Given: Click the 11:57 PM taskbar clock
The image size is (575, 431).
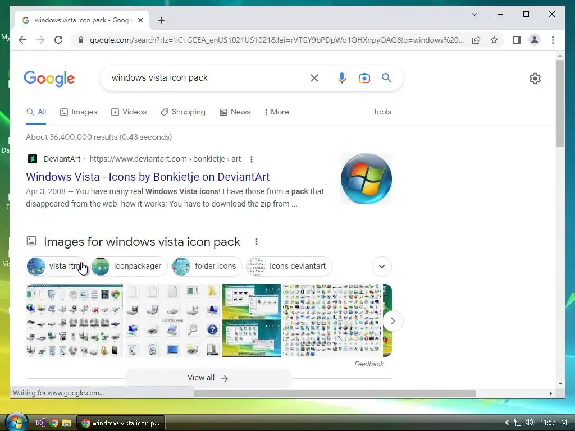Looking at the screenshot, I should (553, 423).
